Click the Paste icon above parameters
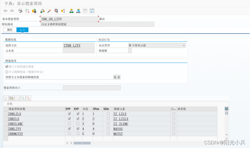The height and width of the screenshot is (148, 250). point(17,98)
